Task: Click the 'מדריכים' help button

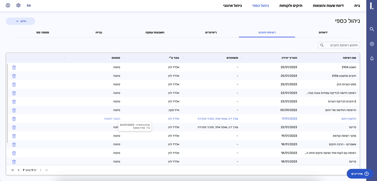Action: [x=360, y=174]
